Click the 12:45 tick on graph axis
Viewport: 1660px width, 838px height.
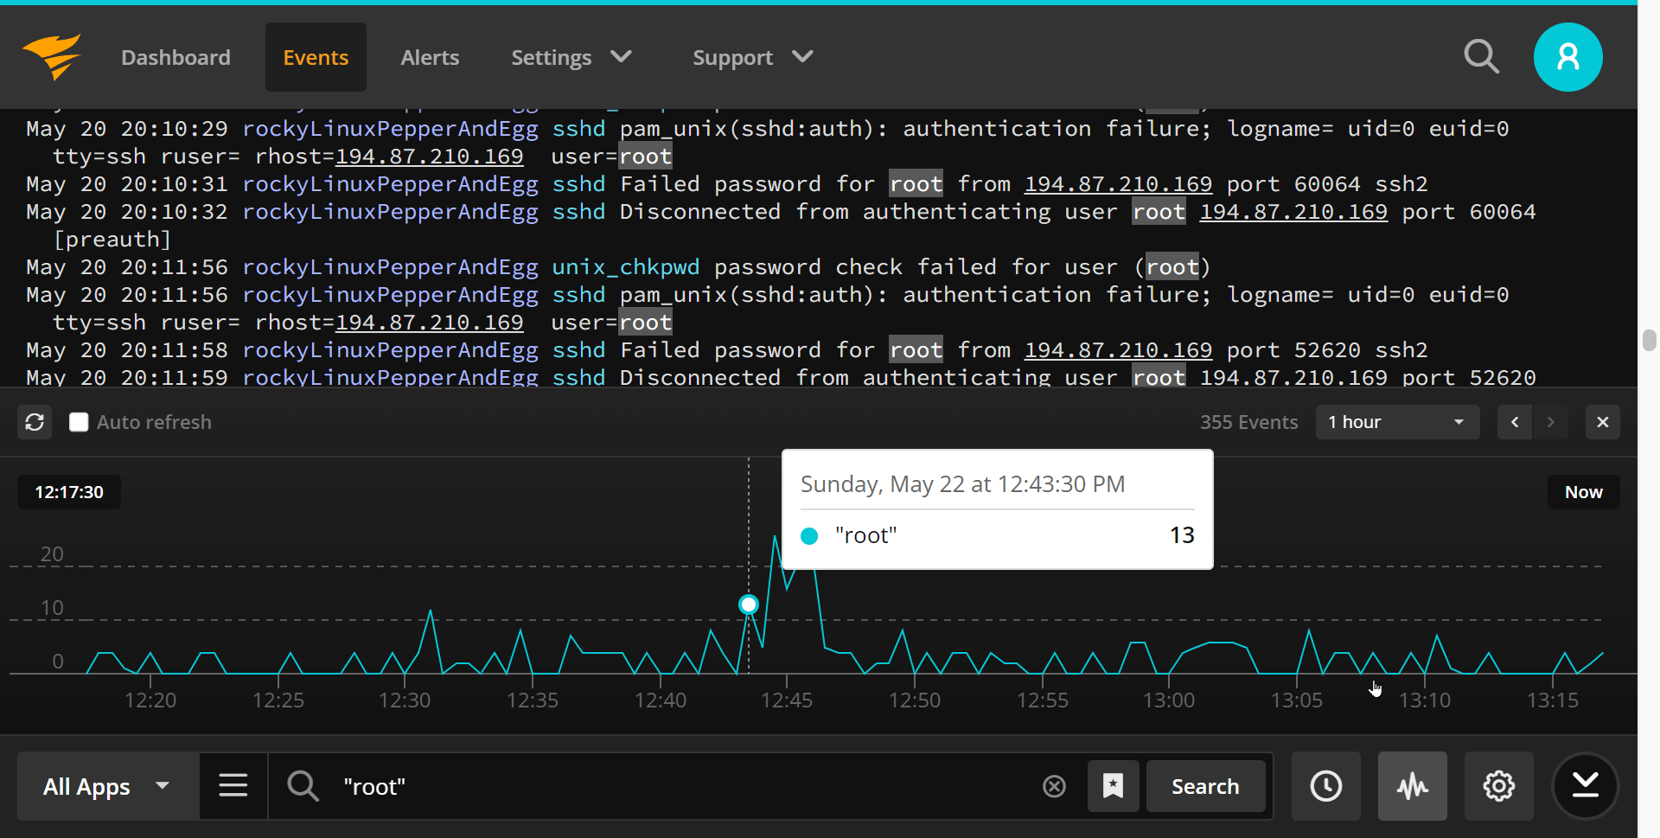pos(787,700)
